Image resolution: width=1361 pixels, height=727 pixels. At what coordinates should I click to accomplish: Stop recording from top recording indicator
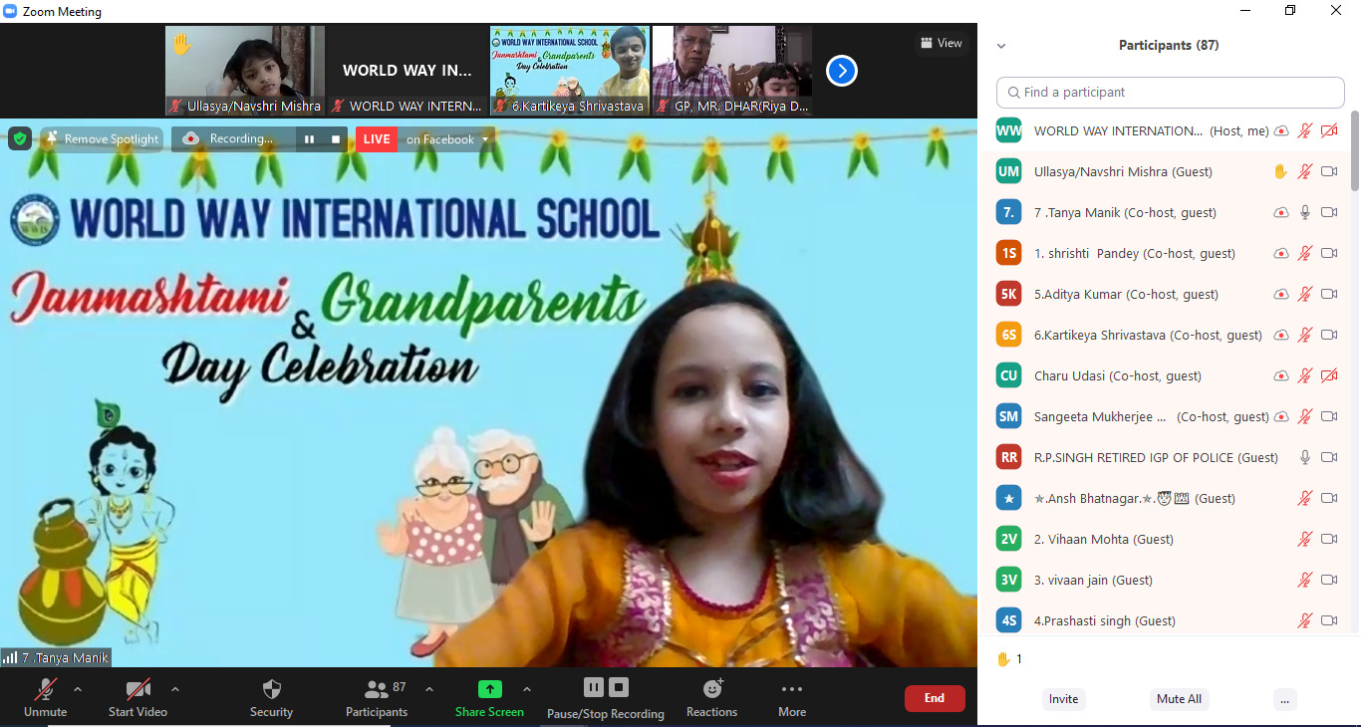click(336, 139)
